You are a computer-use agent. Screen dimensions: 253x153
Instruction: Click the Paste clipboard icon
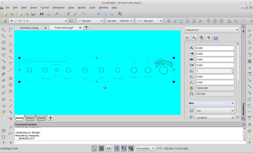[x=69, y=14]
